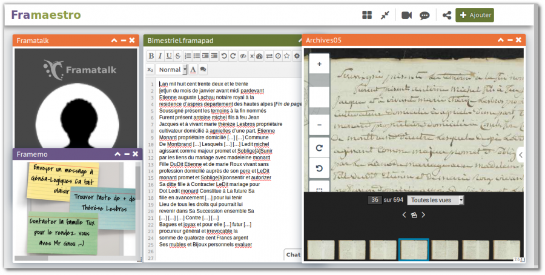This screenshot has width=545, height=275.
Task: Open the Toutes les vues dropdown
Action: (x=435, y=200)
